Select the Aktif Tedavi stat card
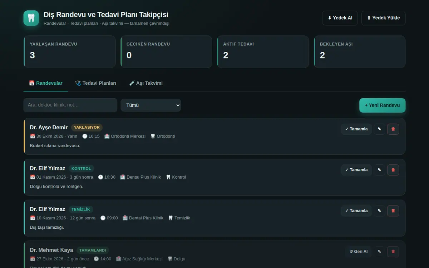Screen dimensions: 429x268 pos(263,52)
